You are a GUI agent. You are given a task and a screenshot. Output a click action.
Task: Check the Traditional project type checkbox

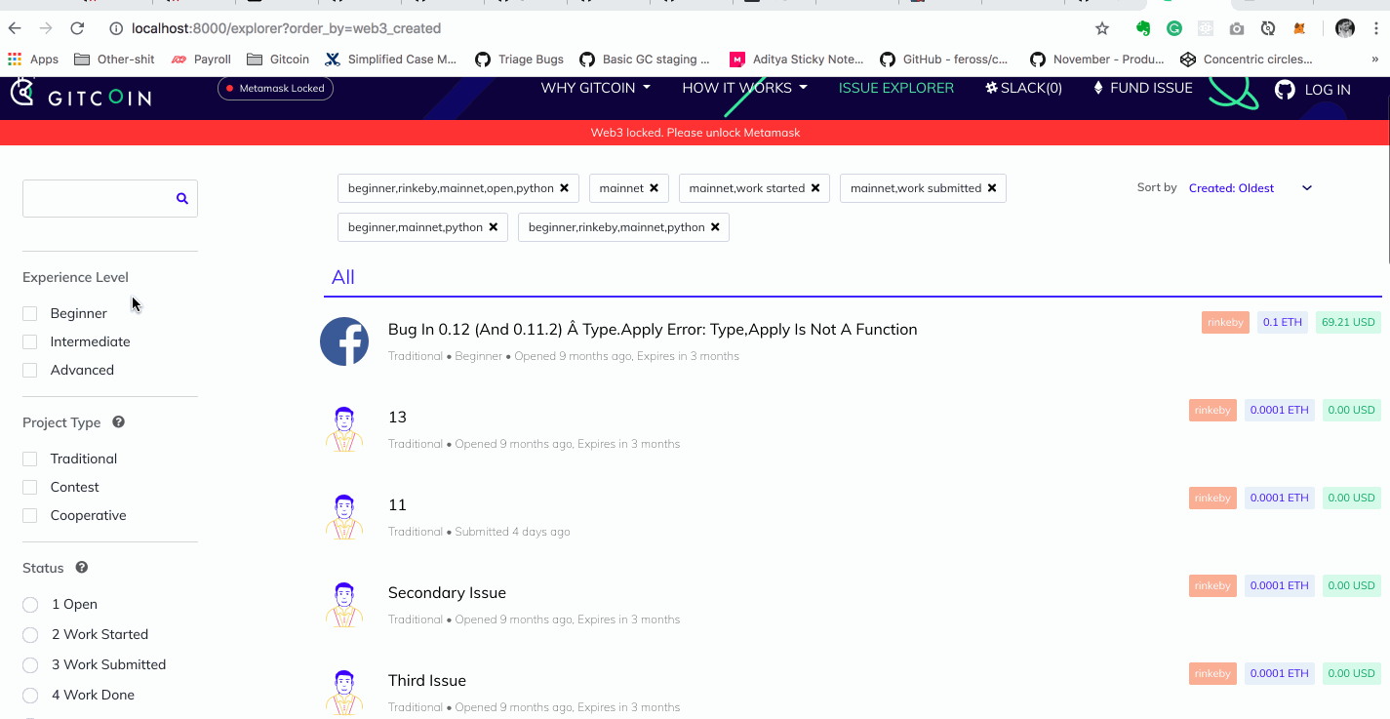(x=30, y=459)
